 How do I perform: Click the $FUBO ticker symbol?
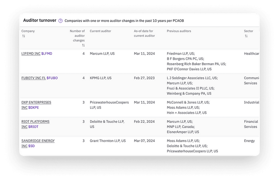coord(52,78)
